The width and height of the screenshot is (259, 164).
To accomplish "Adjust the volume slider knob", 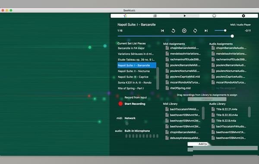I will pos(225,31).
